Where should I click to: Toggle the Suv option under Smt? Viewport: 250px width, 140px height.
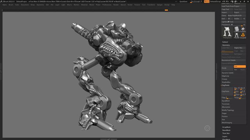(236, 70)
